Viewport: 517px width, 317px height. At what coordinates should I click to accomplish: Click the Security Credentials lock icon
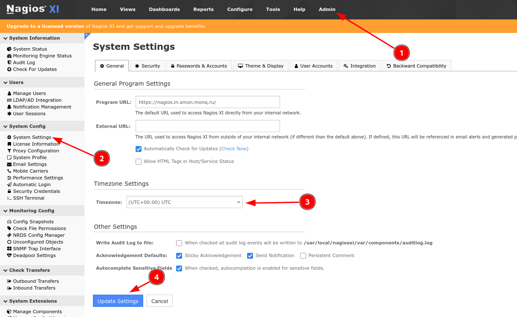(9, 191)
